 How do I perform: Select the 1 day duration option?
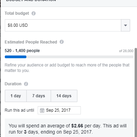(16, 96)
